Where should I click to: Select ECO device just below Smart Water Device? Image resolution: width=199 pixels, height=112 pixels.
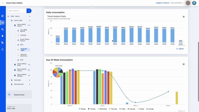click(x=22, y=45)
